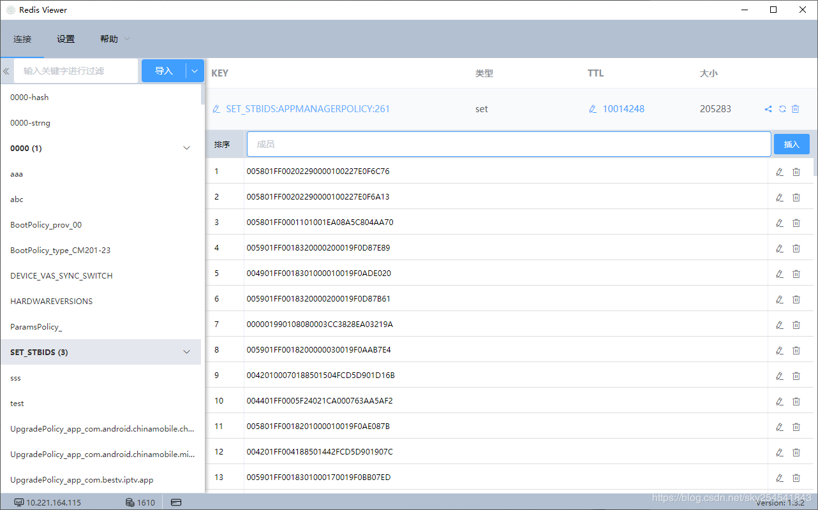Delete member 004901FF0018301000010019F0ADE020
The height and width of the screenshot is (510, 818).
coord(796,273)
